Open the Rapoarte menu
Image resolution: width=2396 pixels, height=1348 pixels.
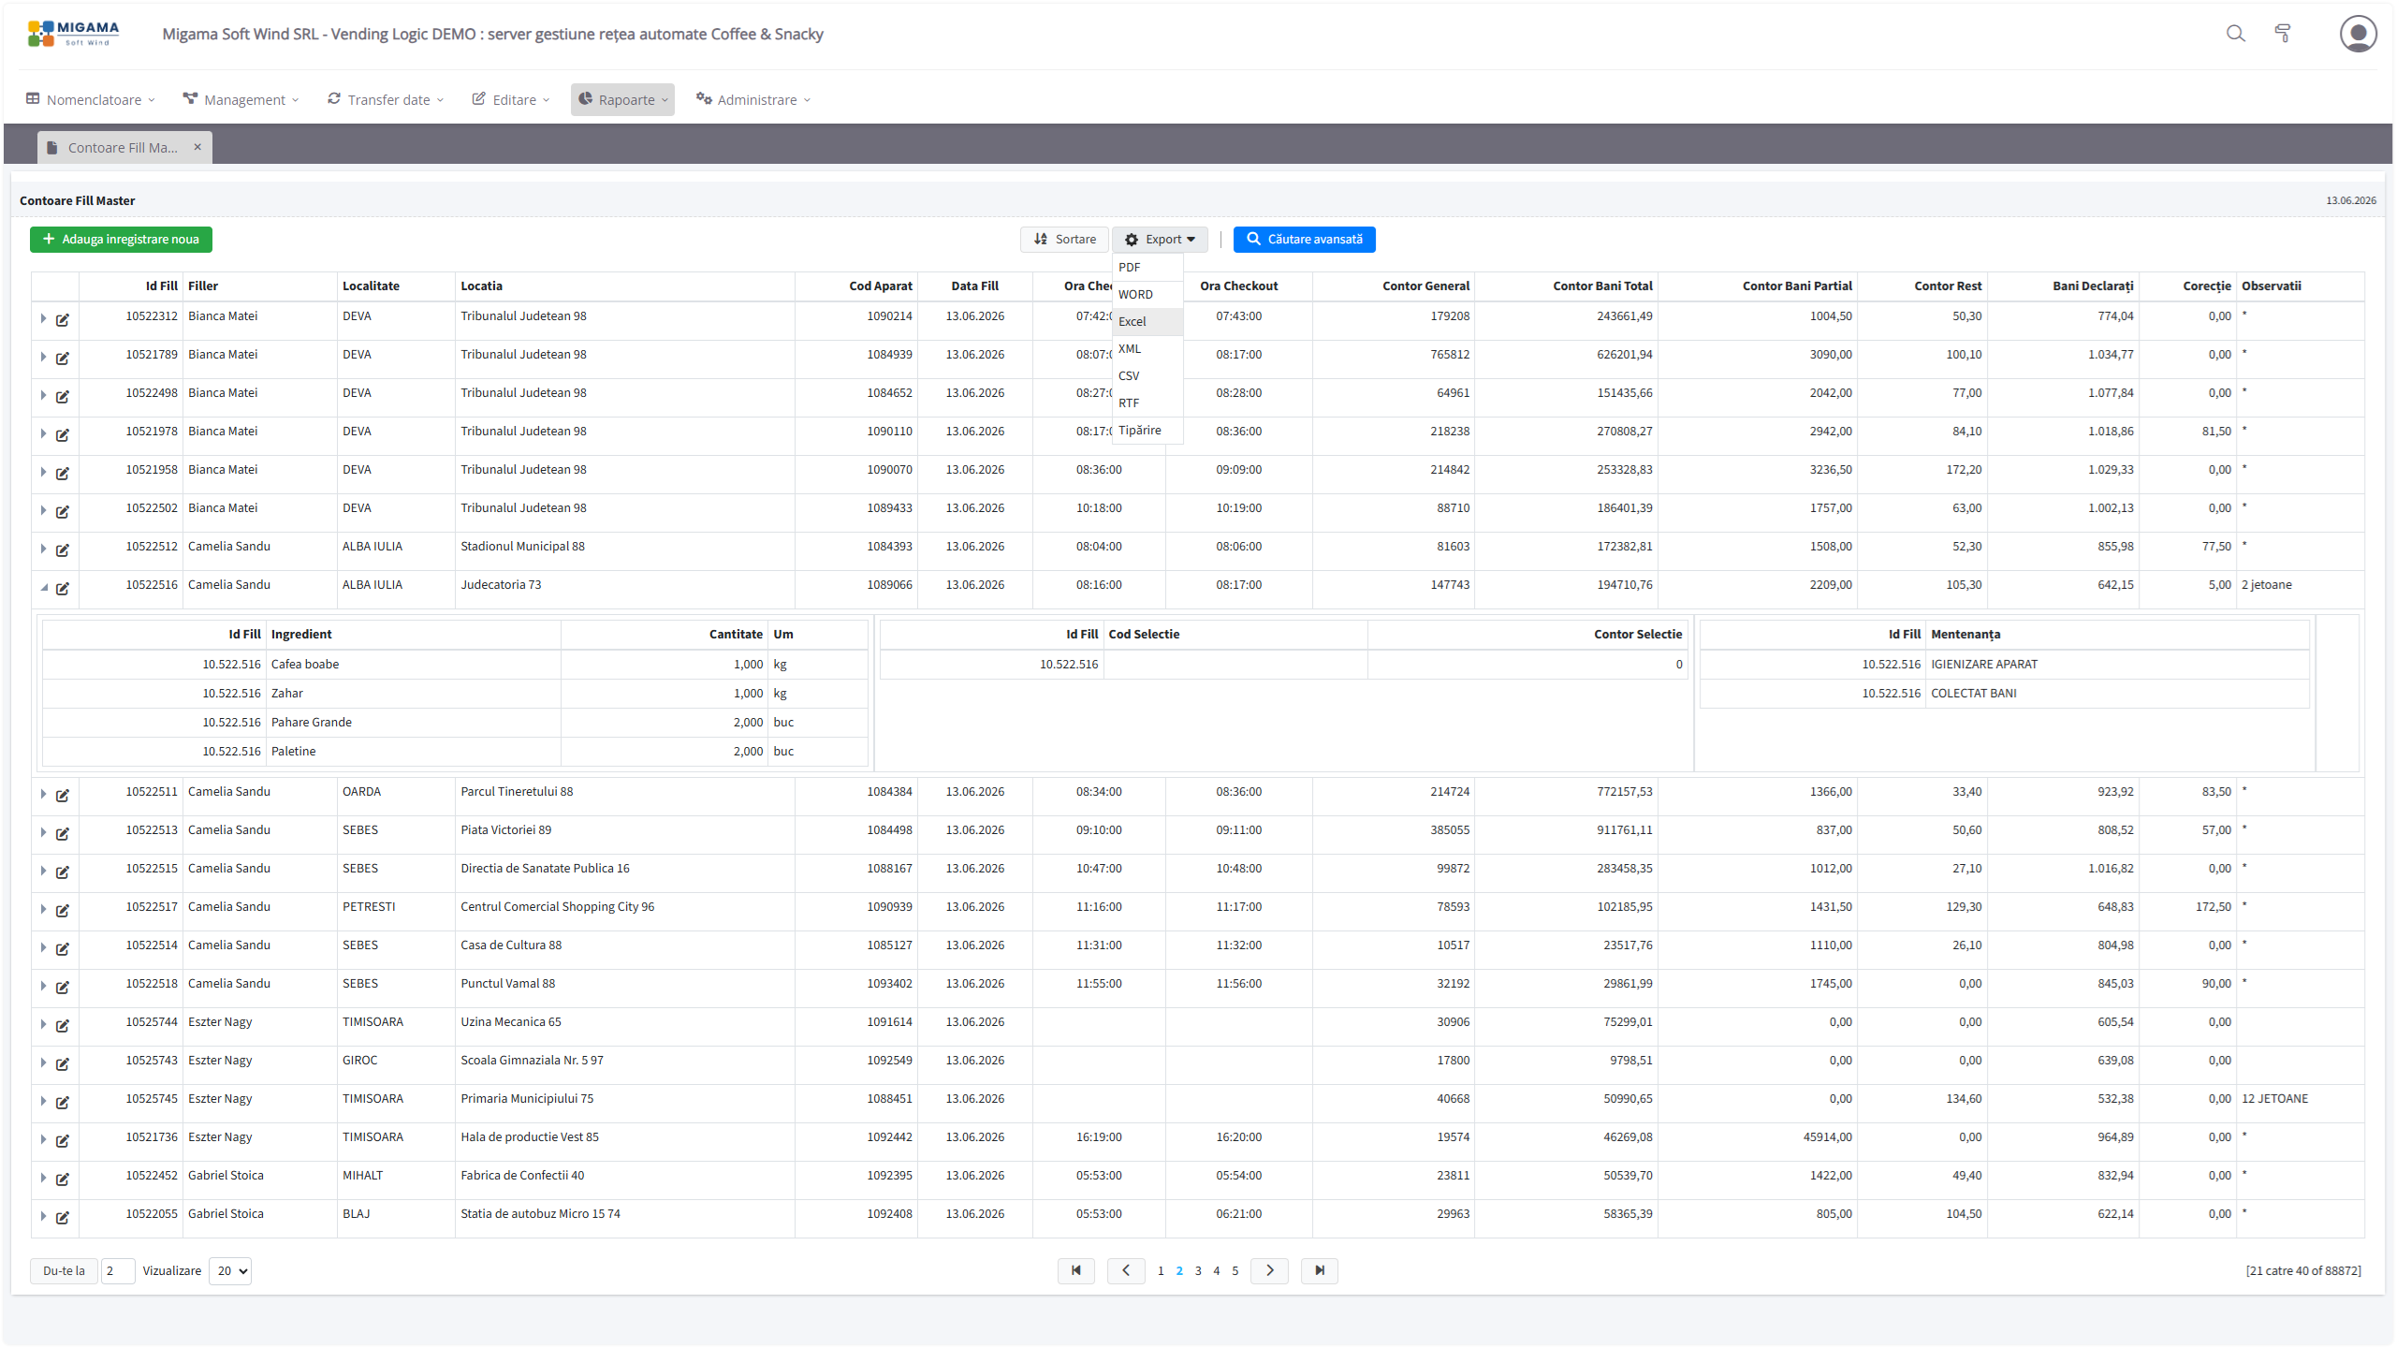coord(622,99)
